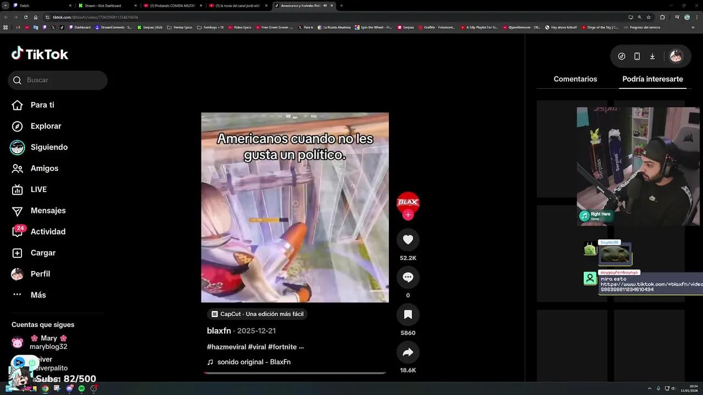Save video with bookmark icon
The image size is (703, 395).
pos(408,314)
